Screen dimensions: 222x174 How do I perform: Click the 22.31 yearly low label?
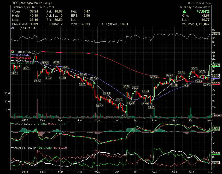coord(125,116)
